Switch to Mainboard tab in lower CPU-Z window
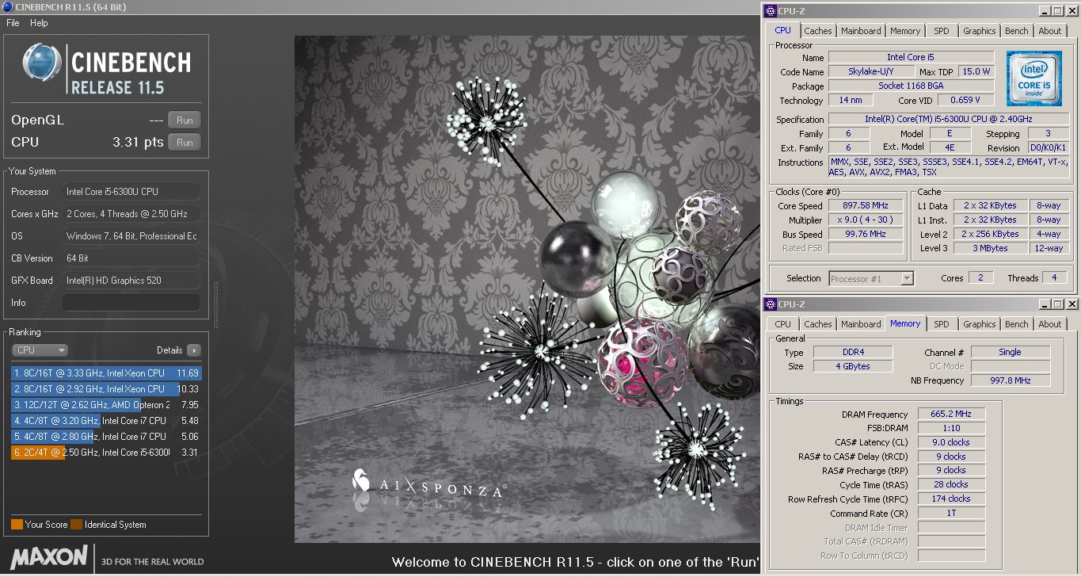The image size is (1081, 577). pyautogui.click(x=861, y=324)
